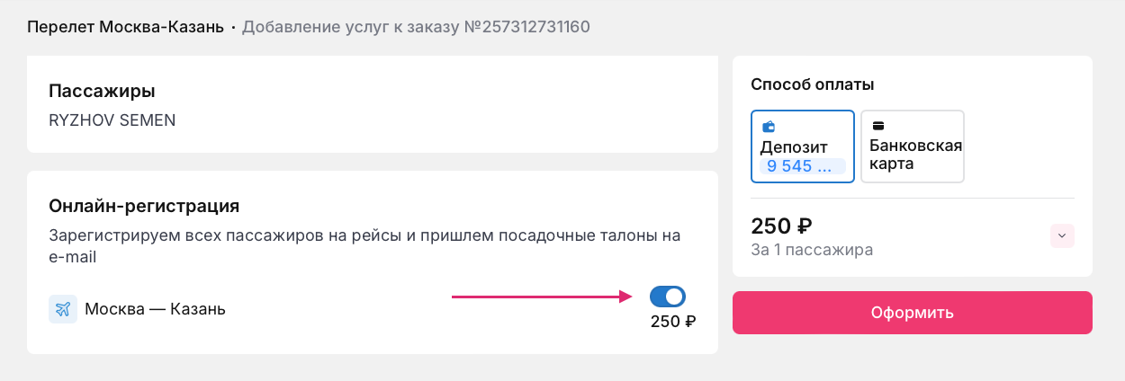Viewport: 1125px width, 381px height.
Task: Select Депозит as payment method
Action: pos(803,146)
